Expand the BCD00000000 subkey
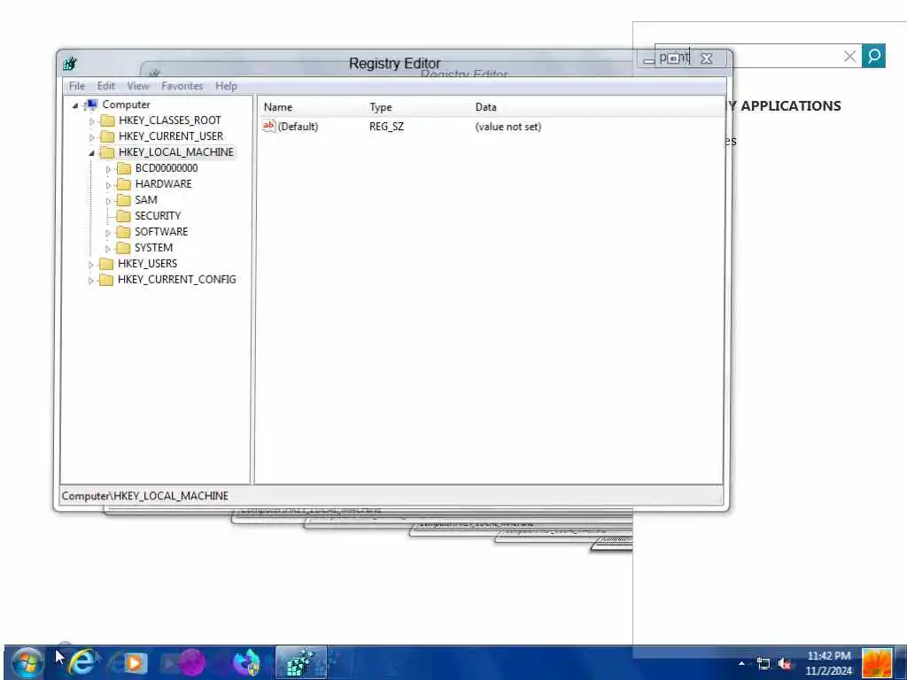907x680 pixels. 108,169
